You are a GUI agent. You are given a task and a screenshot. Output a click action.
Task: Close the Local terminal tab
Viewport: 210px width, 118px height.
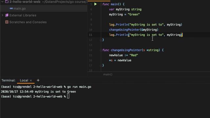(x=31, y=80)
